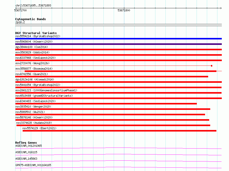Click nsv3935410 (Wenger2019) label
Screen dimensions: 229x171
tap(33, 107)
